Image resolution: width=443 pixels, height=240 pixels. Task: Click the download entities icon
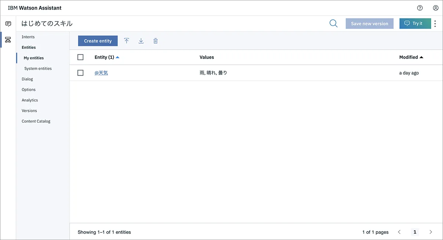point(141,41)
